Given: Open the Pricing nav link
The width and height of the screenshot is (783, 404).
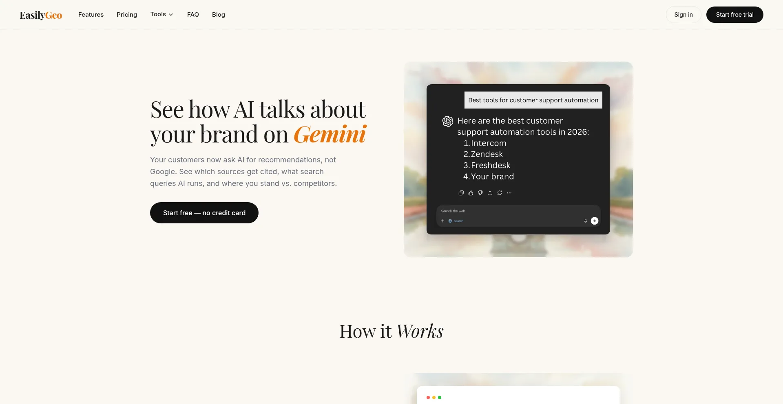Looking at the screenshot, I should click(127, 15).
